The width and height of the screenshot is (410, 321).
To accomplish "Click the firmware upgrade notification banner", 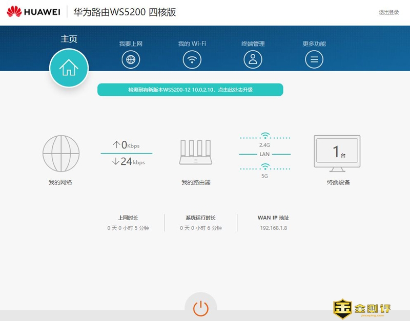I will [x=190, y=90].
